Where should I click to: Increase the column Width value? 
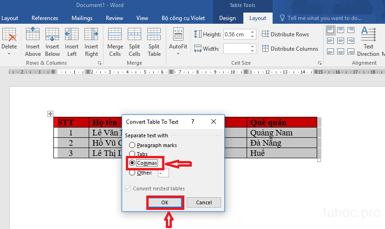(x=253, y=46)
